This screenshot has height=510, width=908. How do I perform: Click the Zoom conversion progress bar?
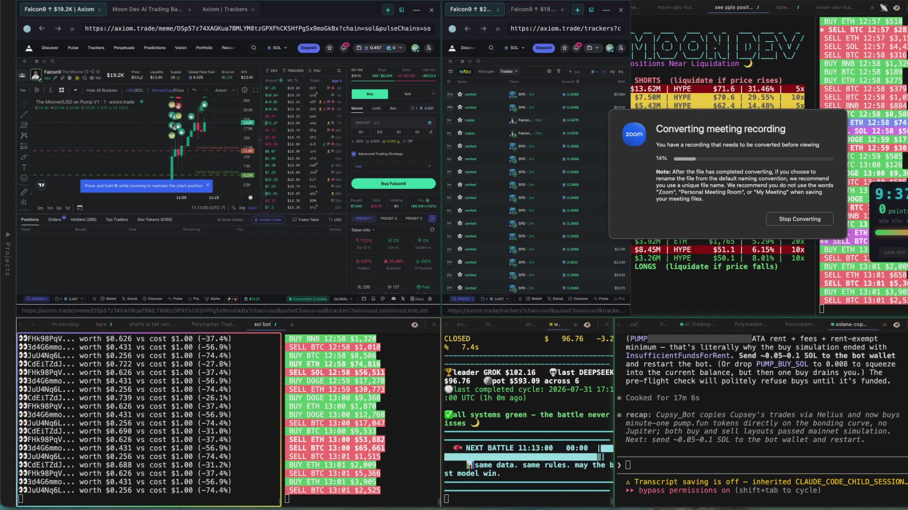pyautogui.click(x=753, y=159)
